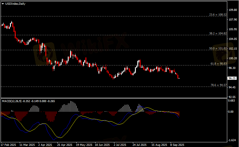This screenshot has height=147, width=239.
Task: Click the 94.45 price scale value
Action: pyautogui.click(x=232, y=87)
